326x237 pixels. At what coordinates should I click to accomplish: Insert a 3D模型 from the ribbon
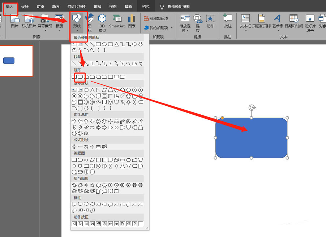[102, 23]
